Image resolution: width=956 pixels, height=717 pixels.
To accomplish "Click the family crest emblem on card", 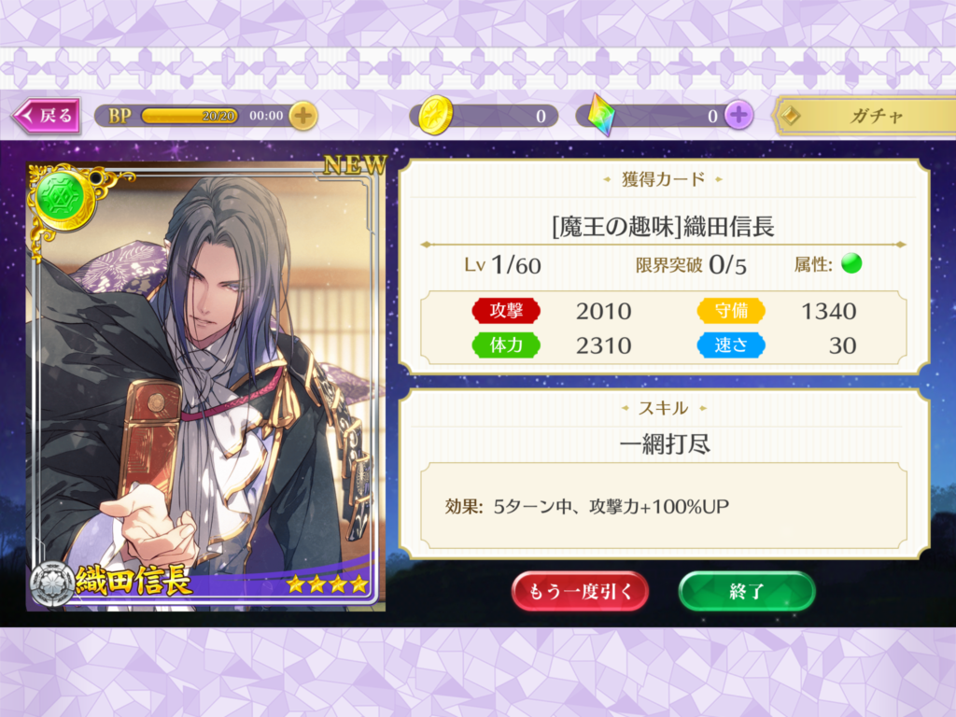I will (52, 584).
